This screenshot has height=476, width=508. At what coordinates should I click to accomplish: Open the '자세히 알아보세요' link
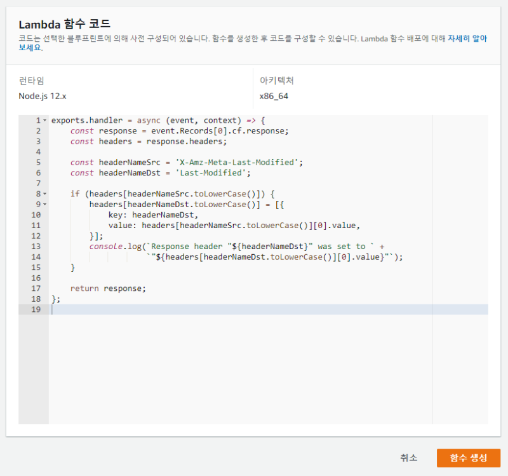click(x=467, y=39)
